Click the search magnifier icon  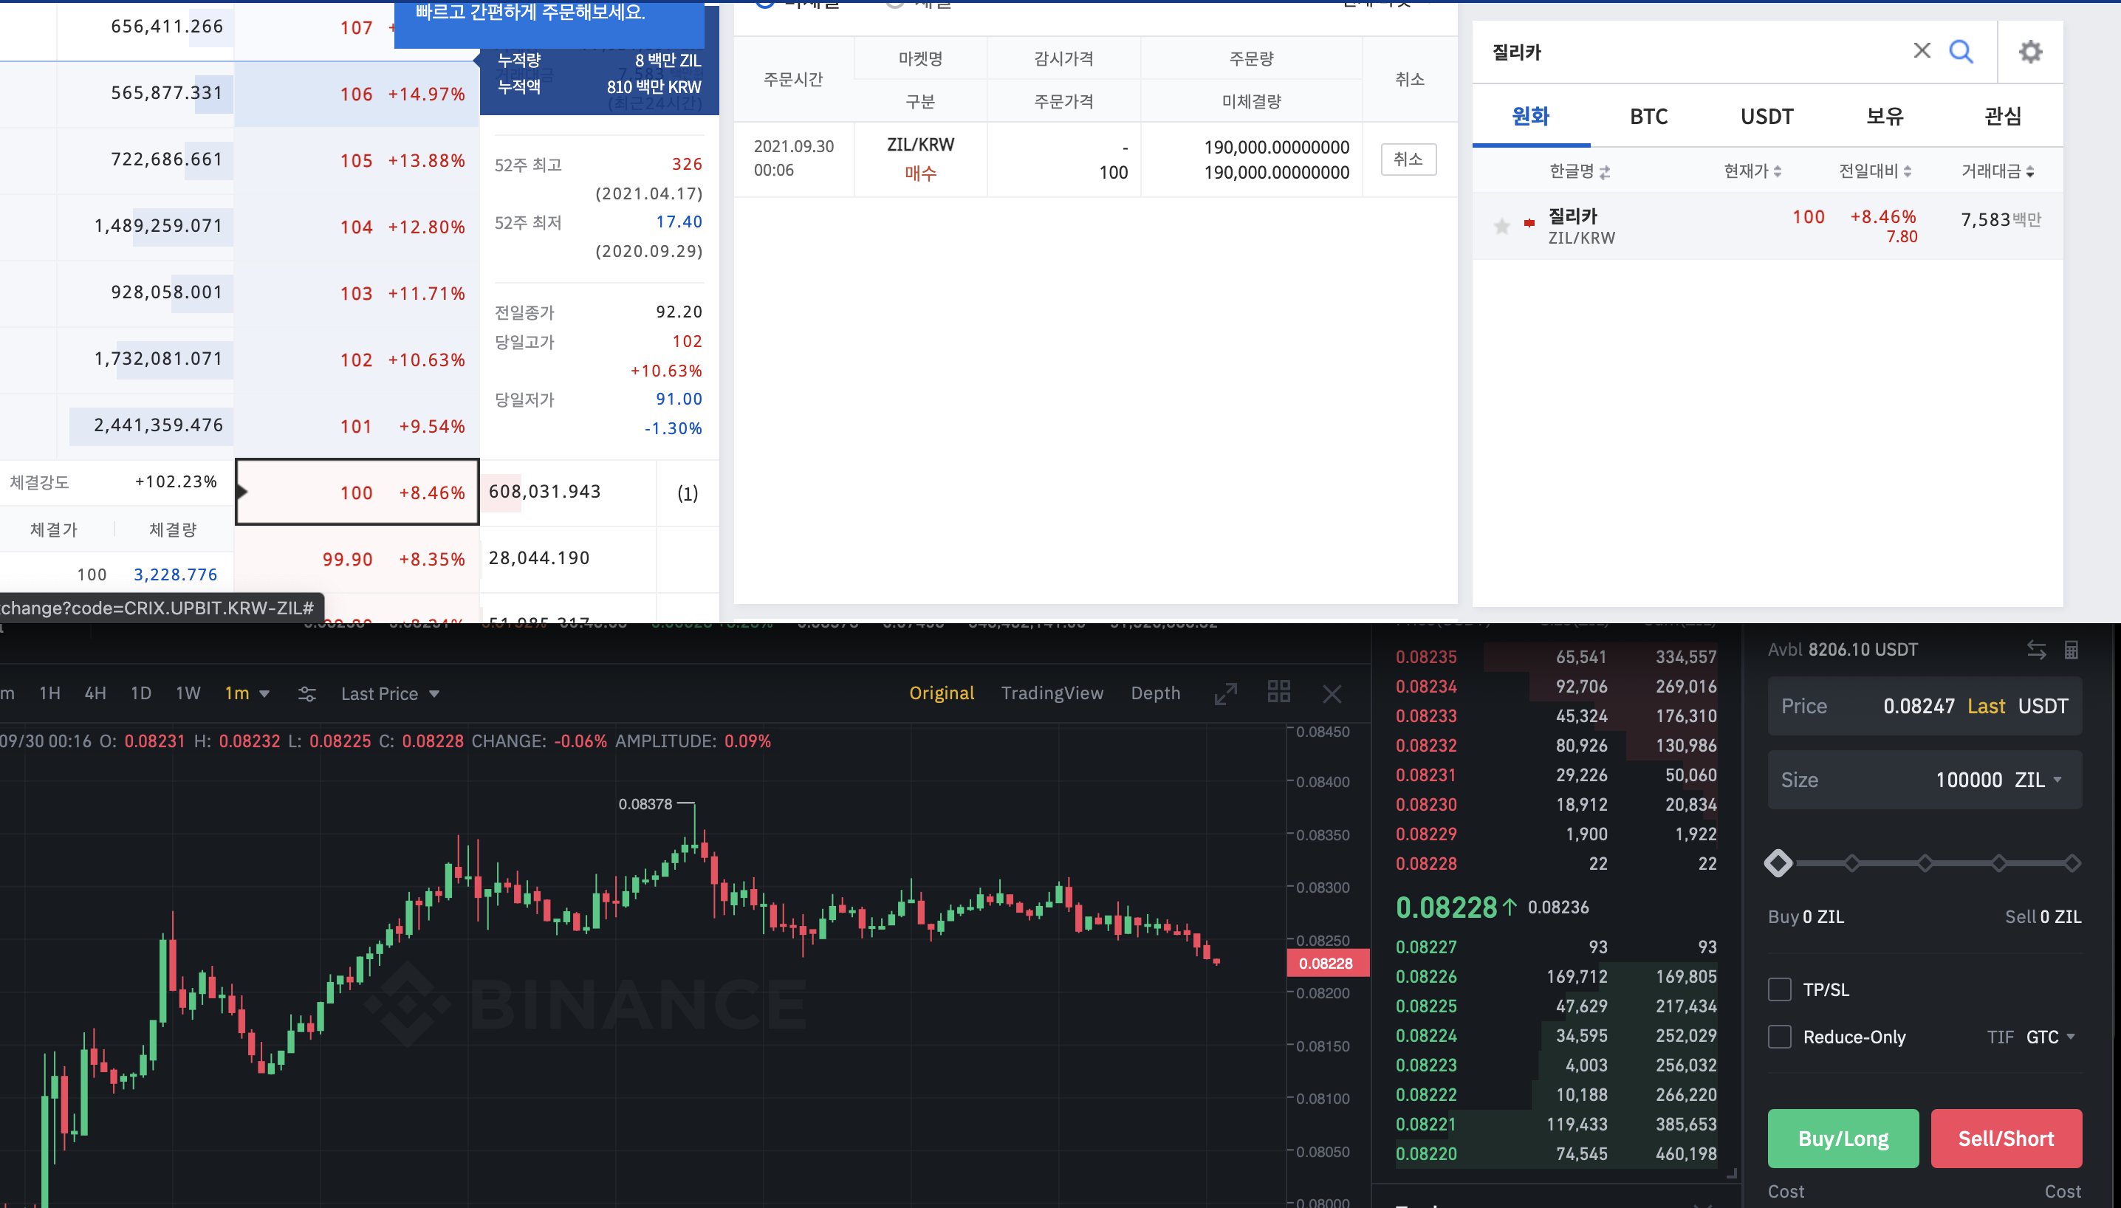pyautogui.click(x=1961, y=52)
